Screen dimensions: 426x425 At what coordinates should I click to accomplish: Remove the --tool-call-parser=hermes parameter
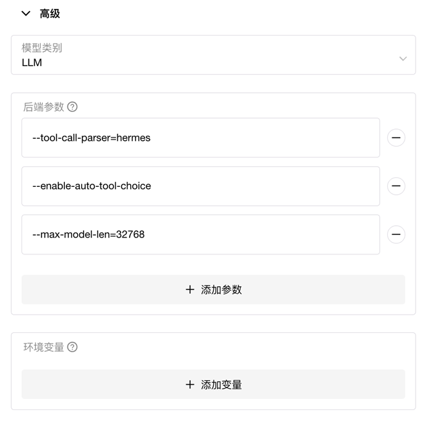coord(396,138)
